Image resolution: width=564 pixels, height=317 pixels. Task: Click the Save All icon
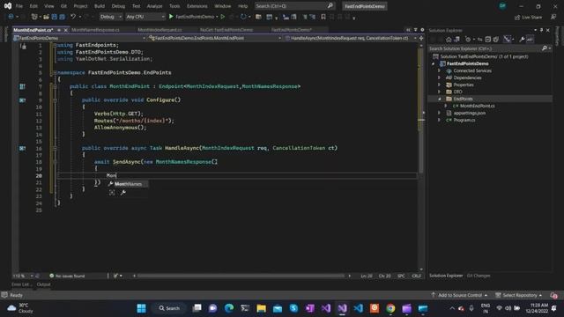click(x=63, y=17)
